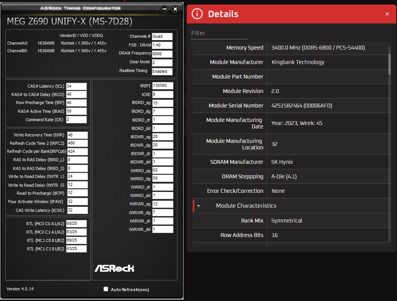The image size is (397, 301).
Task: Click the RTL (MC1 C0 B1/B2) field
Action: (76, 240)
